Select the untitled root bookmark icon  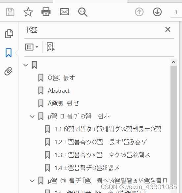[x=34, y=65]
